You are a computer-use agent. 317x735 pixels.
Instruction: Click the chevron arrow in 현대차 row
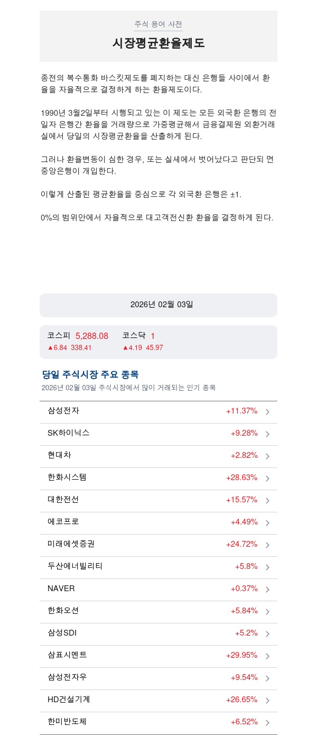[x=267, y=456]
